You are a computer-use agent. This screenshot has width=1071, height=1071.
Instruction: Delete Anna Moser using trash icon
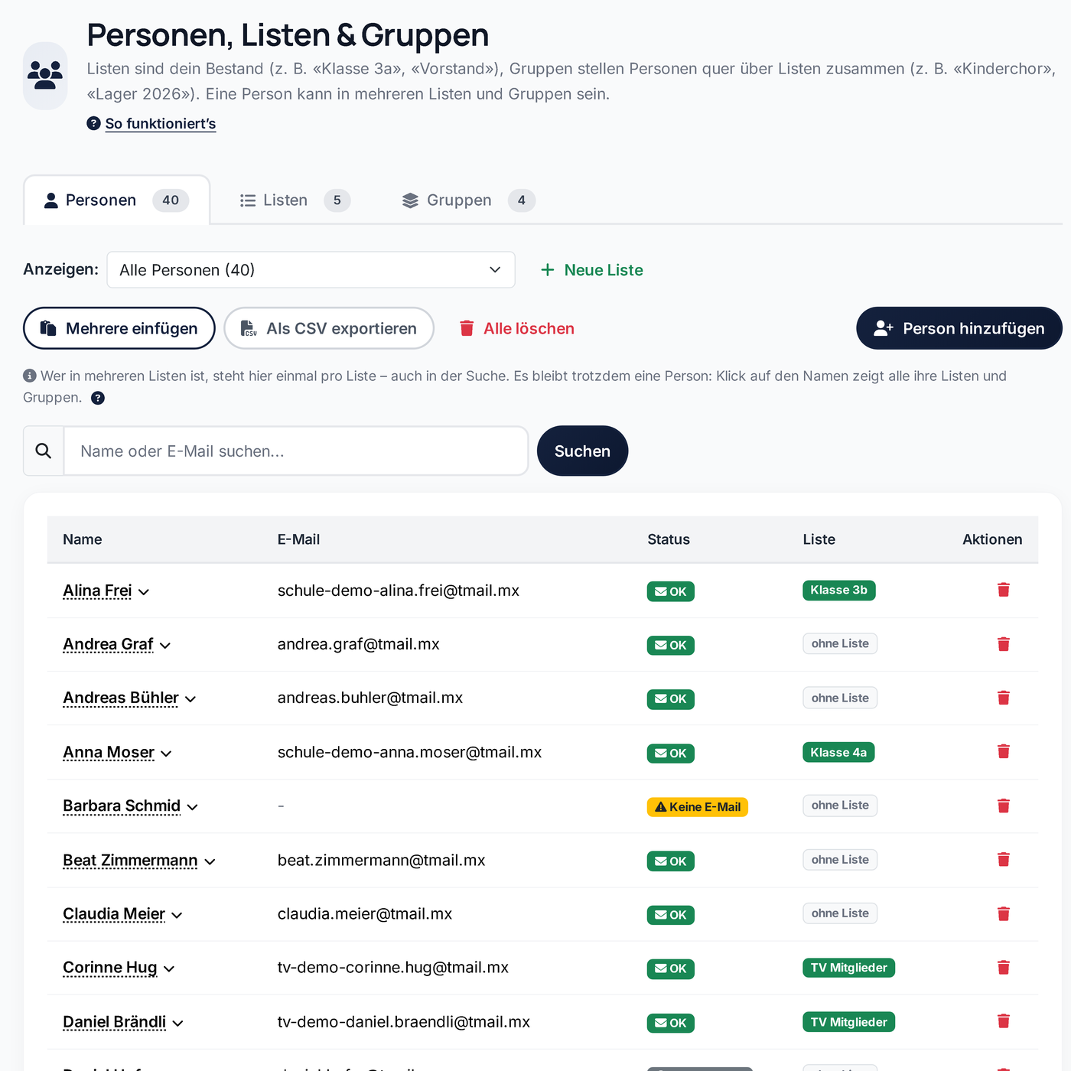1004,752
